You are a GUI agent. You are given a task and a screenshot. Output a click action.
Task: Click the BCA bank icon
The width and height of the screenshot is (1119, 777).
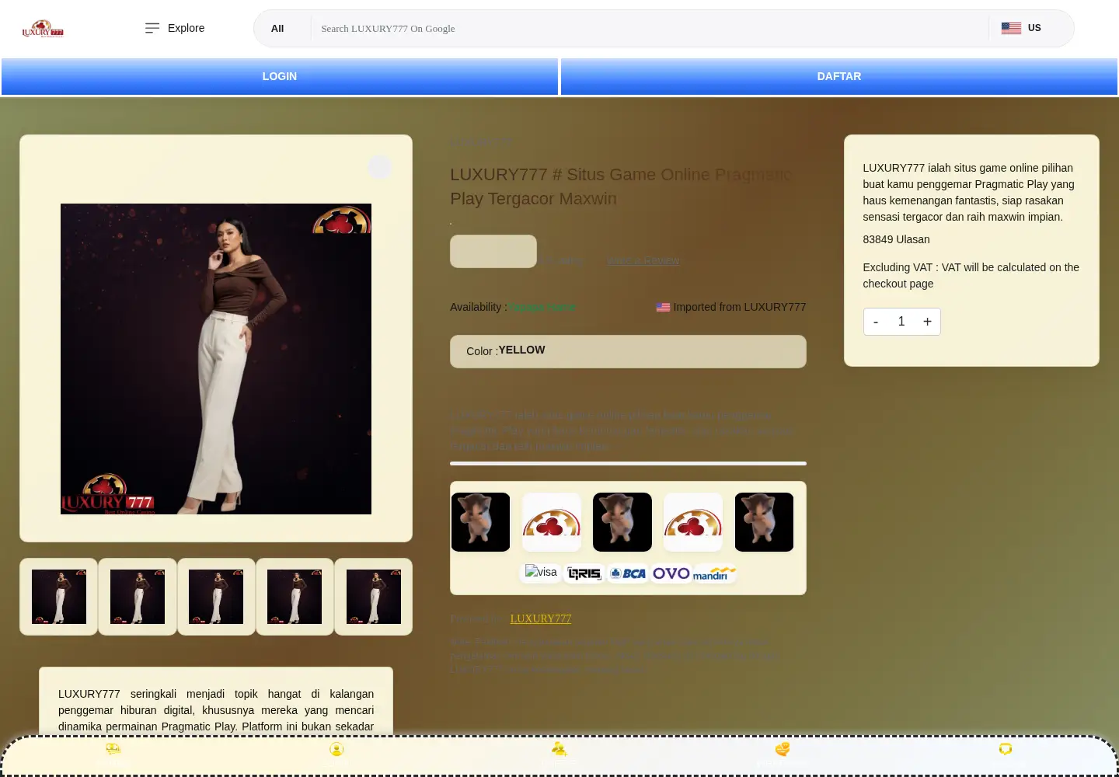pyautogui.click(x=628, y=573)
